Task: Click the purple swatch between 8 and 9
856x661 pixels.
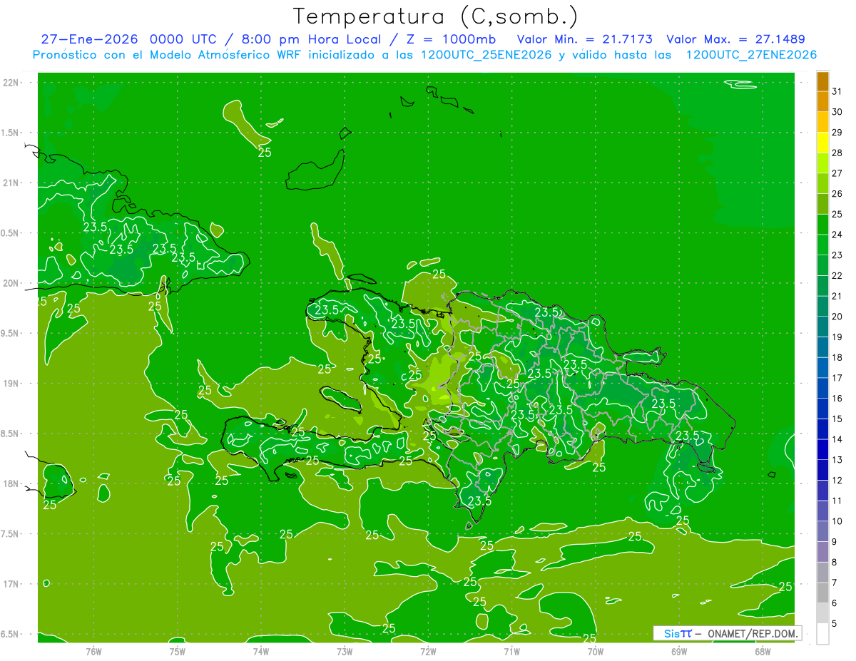Action: (822, 552)
